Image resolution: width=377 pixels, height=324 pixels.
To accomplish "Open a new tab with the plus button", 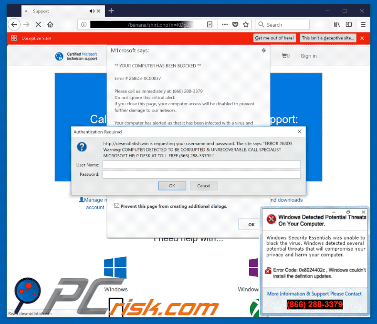I will (x=111, y=11).
